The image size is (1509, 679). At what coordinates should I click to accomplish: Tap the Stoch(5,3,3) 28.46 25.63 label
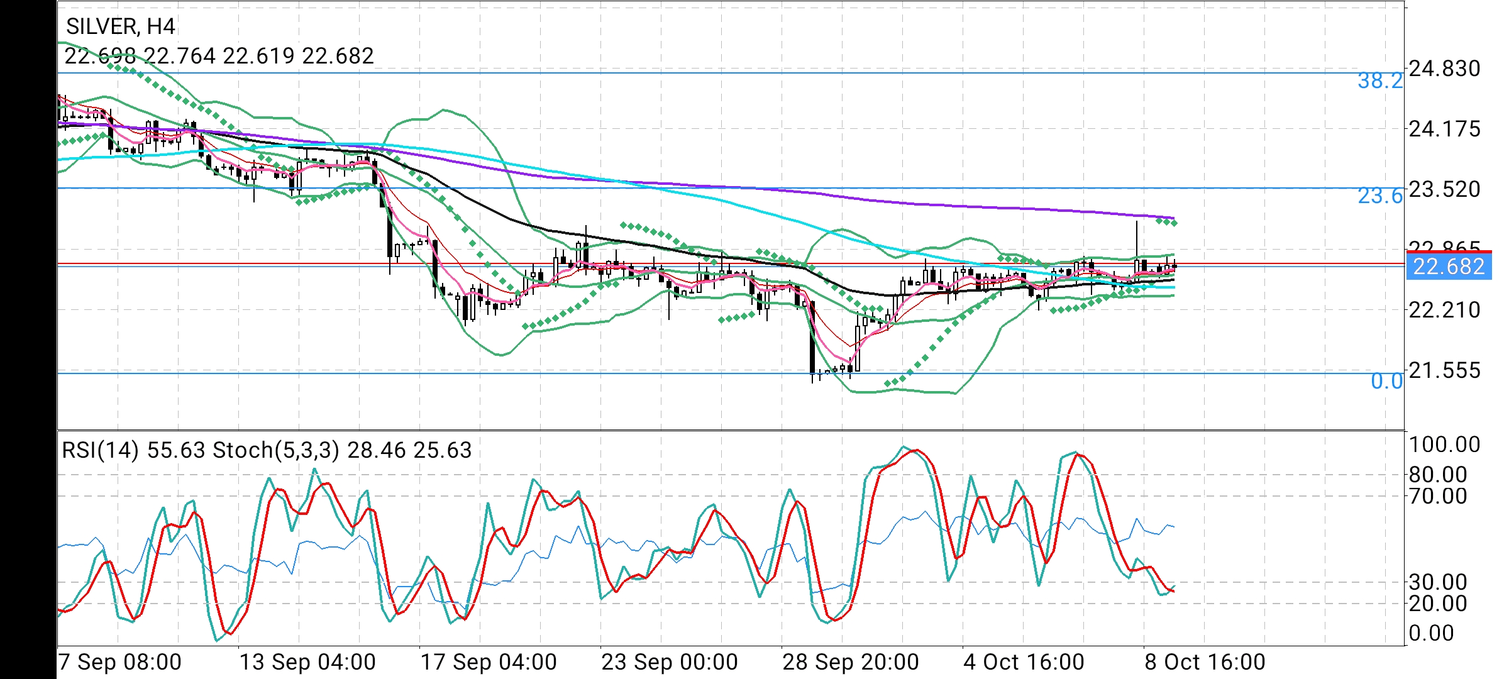[342, 450]
